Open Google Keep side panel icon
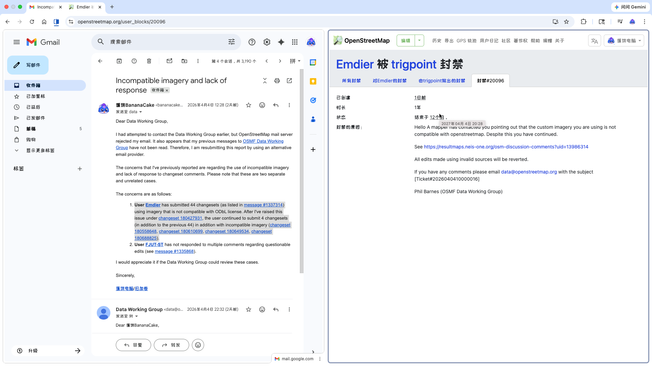 [x=313, y=81]
